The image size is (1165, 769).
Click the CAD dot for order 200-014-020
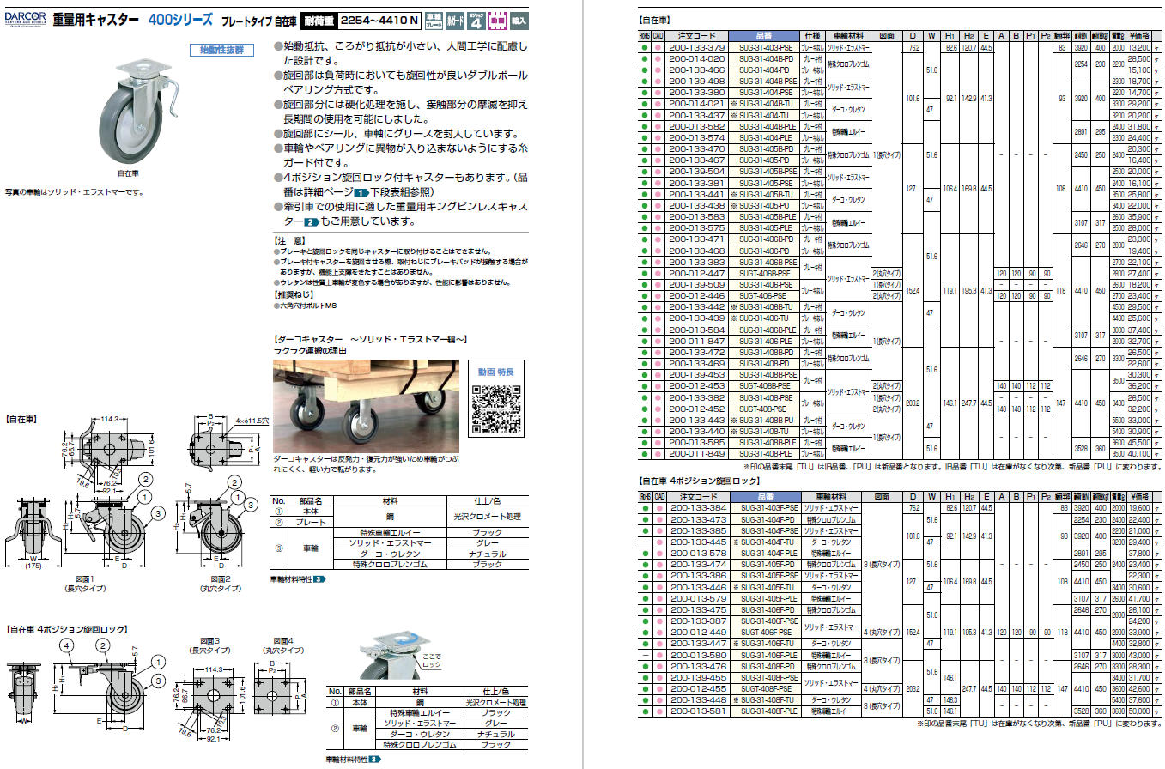click(x=658, y=58)
